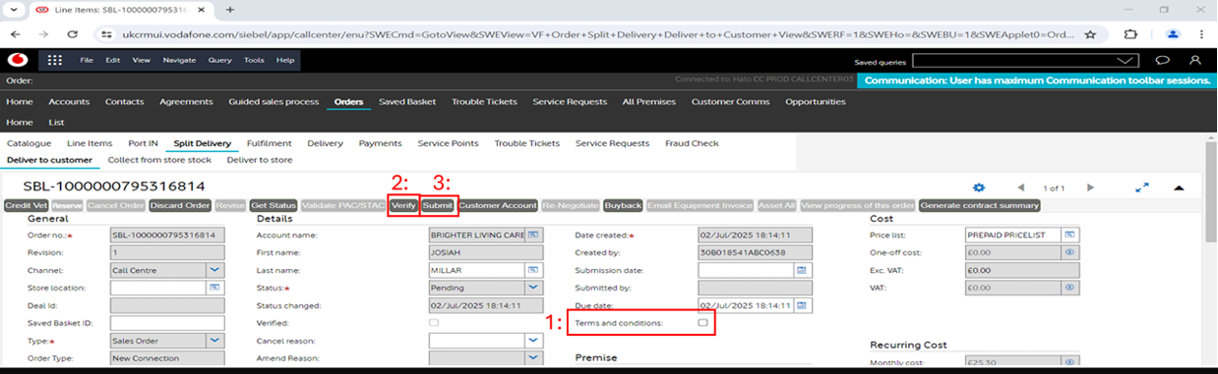The image size is (1218, 374).
Task: Open the Guided sales process tab
Action: [274, 101]
